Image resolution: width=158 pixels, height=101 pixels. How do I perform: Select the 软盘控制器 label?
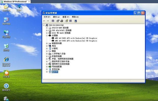(57, 56)
